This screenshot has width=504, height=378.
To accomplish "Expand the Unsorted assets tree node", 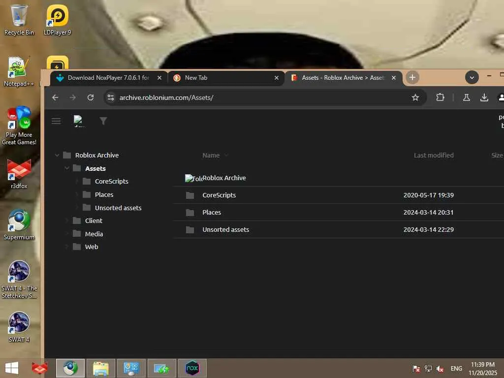I will [76, 208].
